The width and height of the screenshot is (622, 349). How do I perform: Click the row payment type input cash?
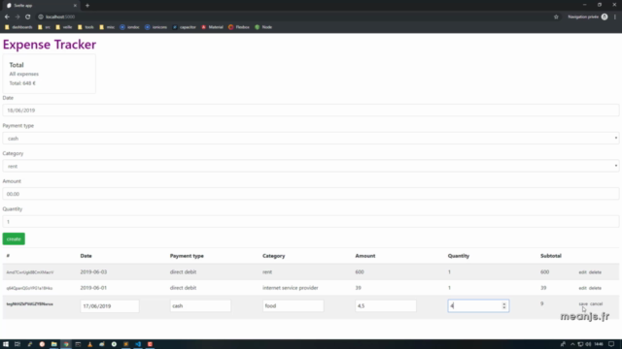(200, 306)
